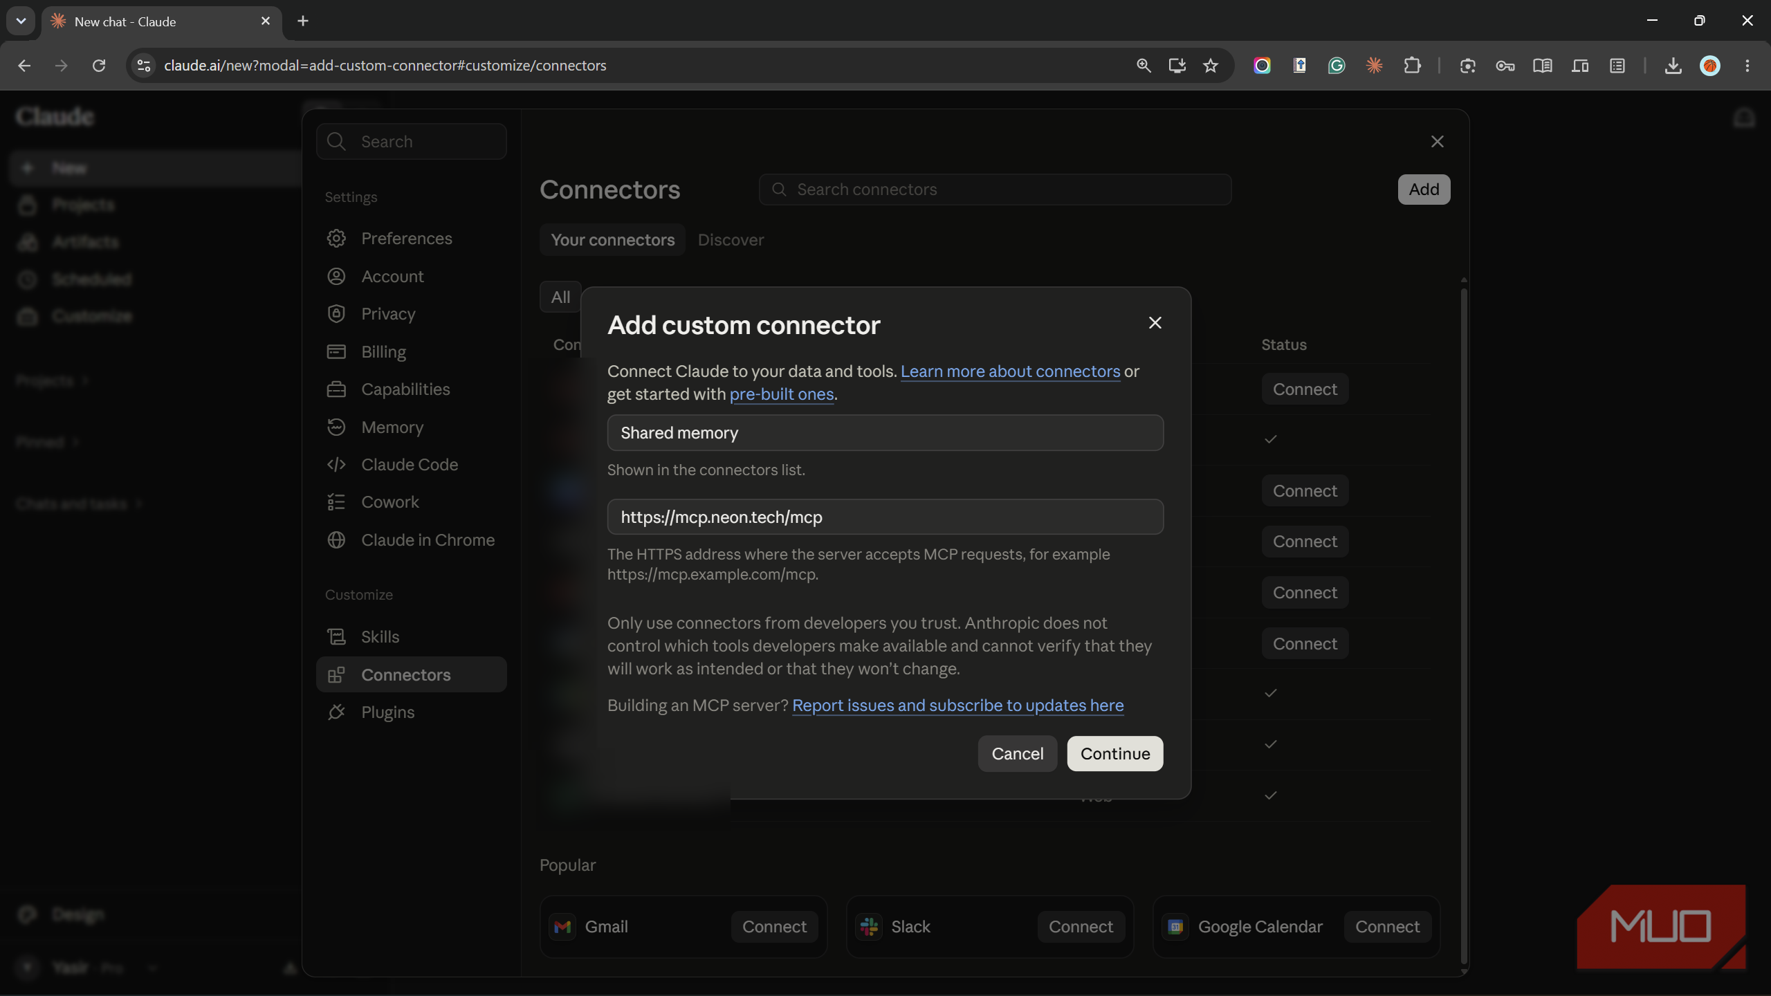Open the Chrome downloads icon

(1673, 66)
